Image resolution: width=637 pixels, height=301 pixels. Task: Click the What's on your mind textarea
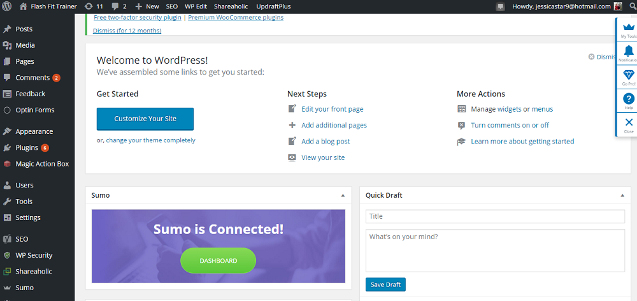pos(495,251)
